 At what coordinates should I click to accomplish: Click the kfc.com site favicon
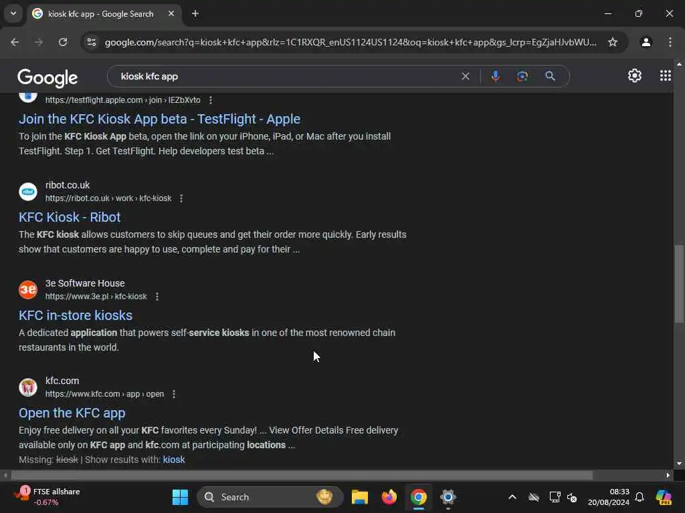[x=28, y=387]
